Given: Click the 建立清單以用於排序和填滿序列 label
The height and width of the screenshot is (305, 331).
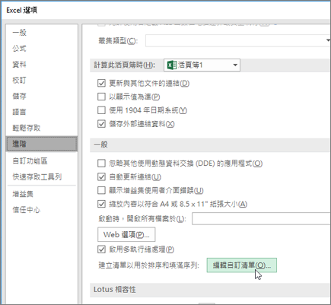Looking at the screenshot, I should click(148, 265).
